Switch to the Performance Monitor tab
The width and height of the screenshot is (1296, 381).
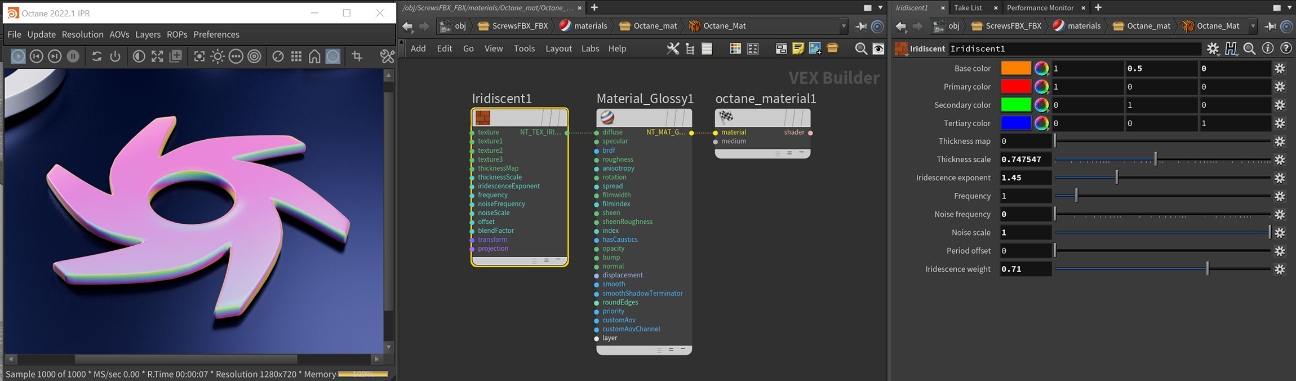click(1040, 8)
